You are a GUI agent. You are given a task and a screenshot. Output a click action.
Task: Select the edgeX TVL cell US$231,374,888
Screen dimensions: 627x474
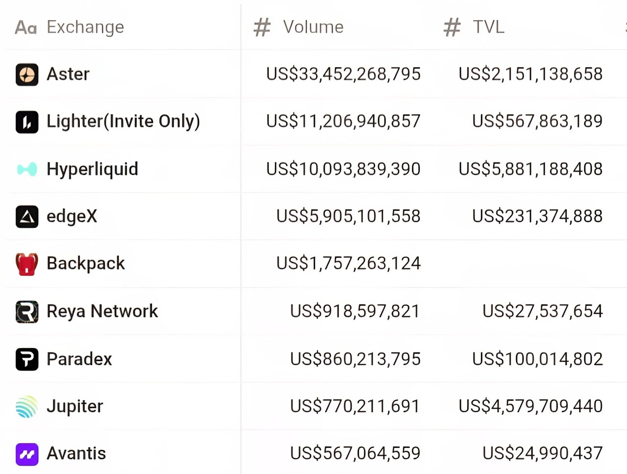537,216
